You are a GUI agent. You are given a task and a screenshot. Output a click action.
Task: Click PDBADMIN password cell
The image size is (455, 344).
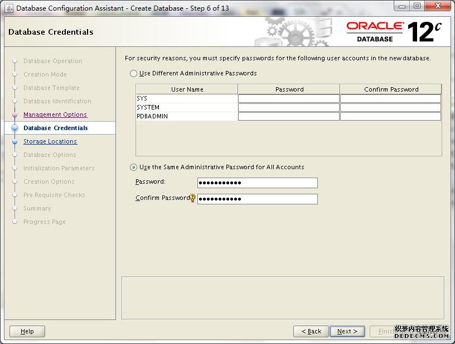[x=288, y=116]
